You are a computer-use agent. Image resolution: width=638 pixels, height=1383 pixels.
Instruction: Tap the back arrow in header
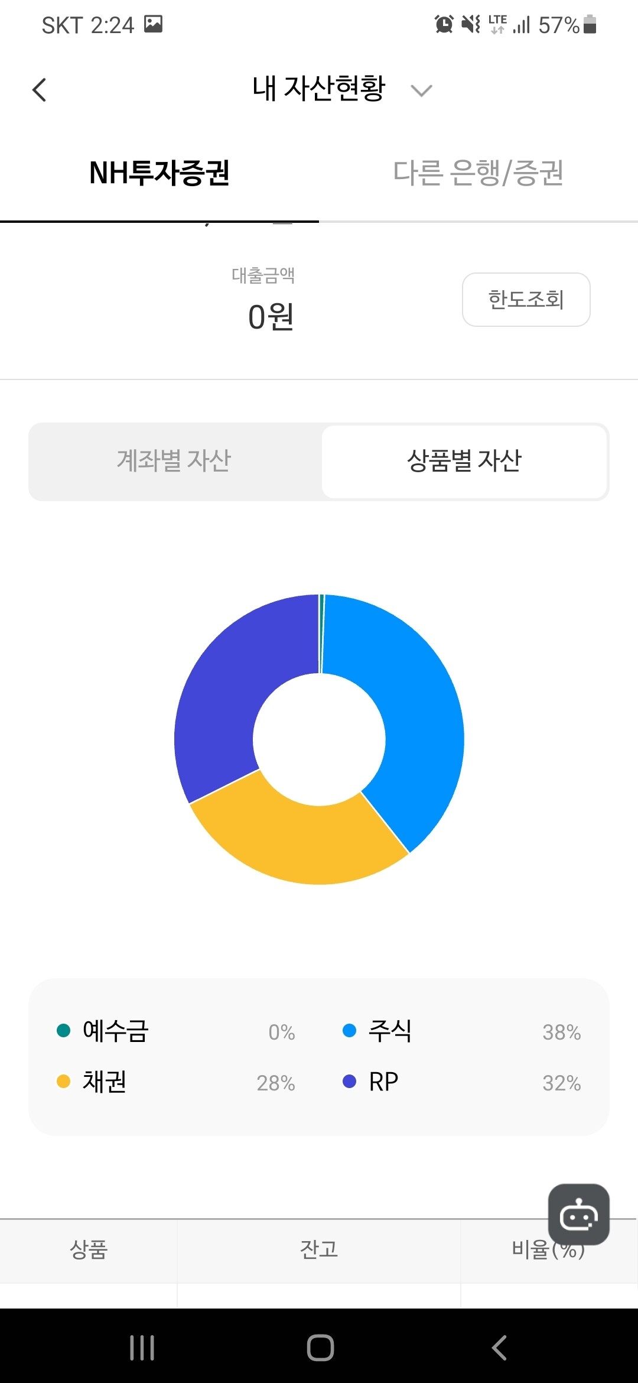click(39, 90)
